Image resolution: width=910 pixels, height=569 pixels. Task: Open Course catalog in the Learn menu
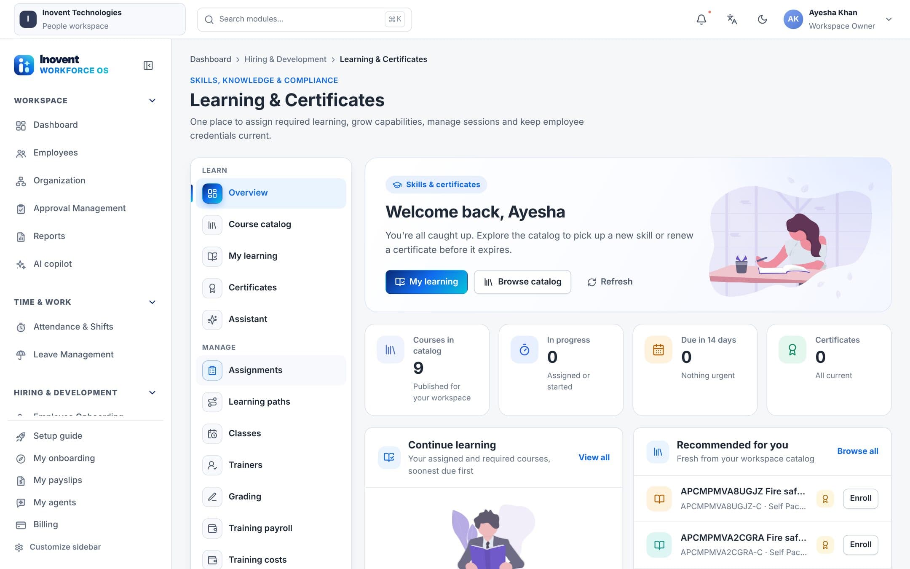click(x=271, y=225)
